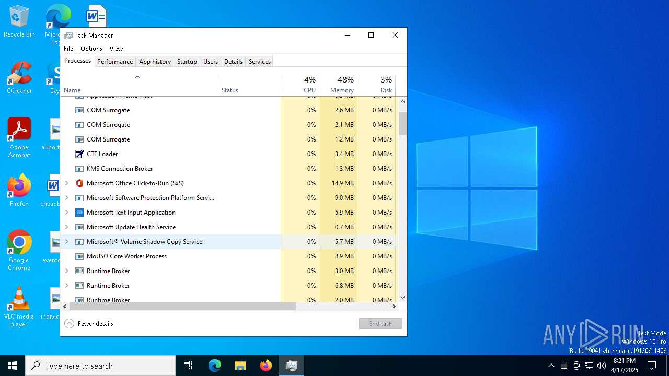The height and width of the screenshot is (376, 669).
Task: Select the MoUSO Core Worker Process name
Action: tap(126, 256)
